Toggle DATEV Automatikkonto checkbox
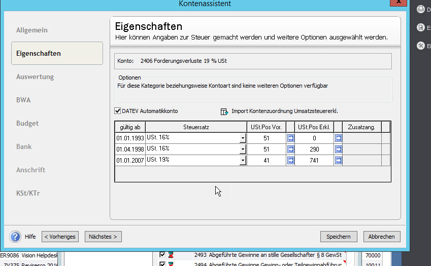 (x=118, y=111)
